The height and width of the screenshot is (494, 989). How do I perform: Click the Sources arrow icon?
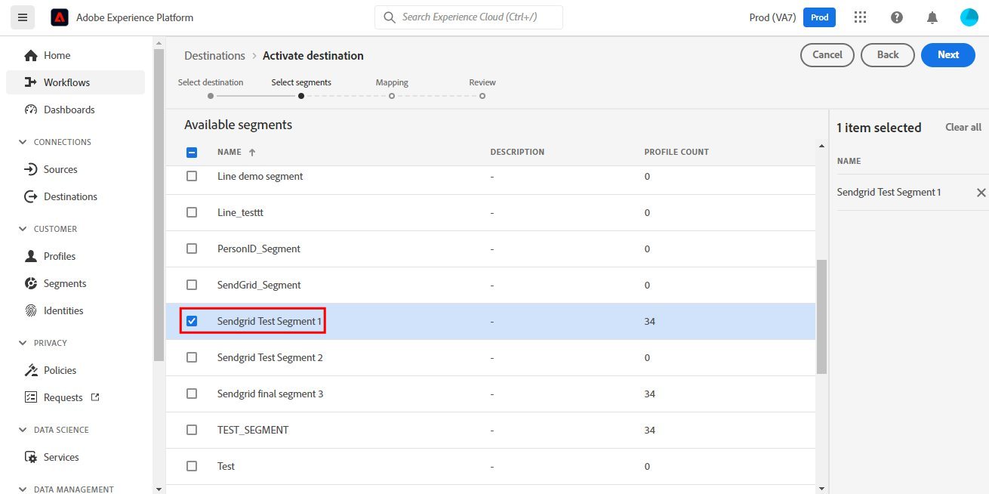pyautogui.click(x=31, y=169)
